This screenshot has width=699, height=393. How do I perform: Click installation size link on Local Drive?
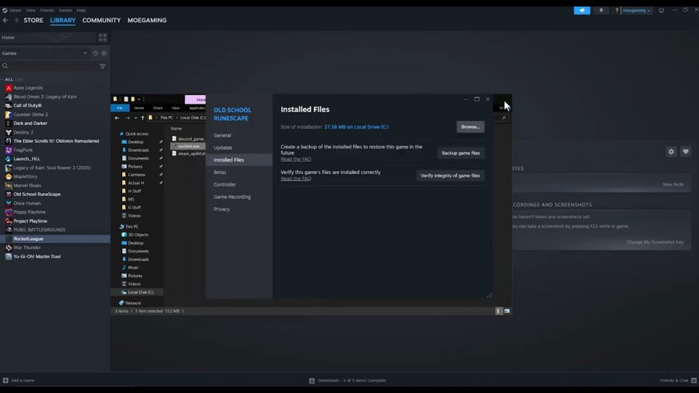[356, 127]
